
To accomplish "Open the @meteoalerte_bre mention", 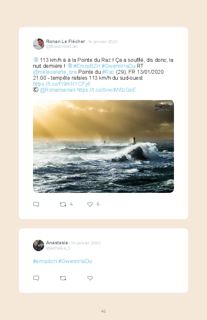I will pyautogui.click(x=55, y=72).
